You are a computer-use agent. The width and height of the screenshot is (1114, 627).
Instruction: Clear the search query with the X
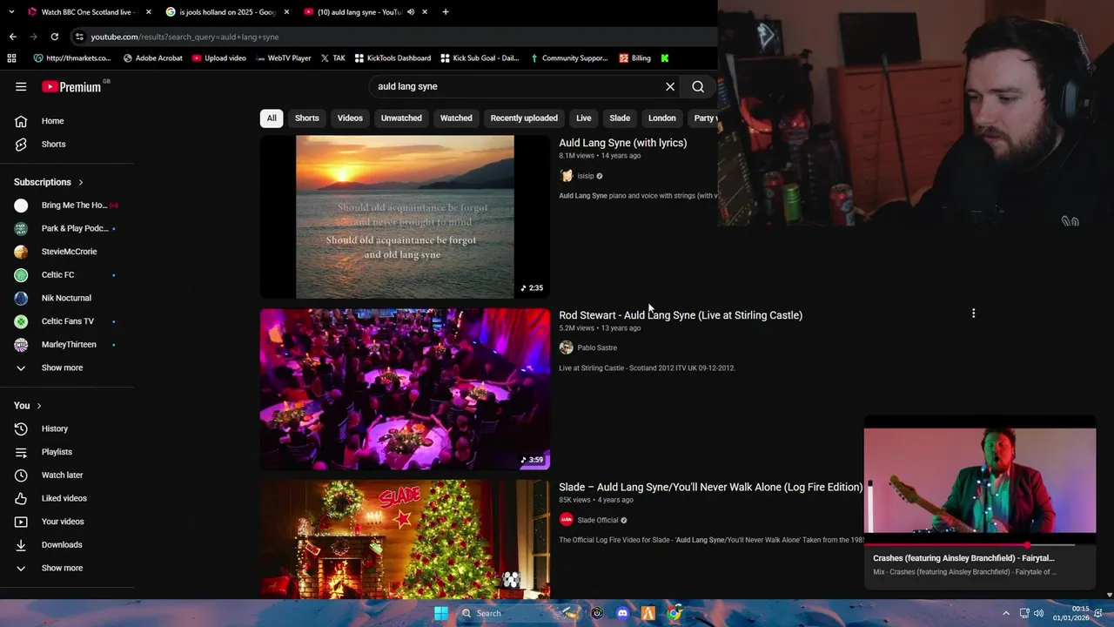tap(670, 86)
